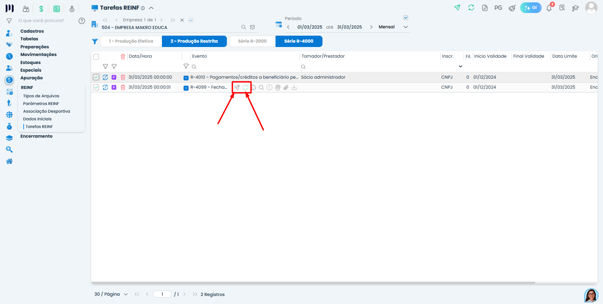Expand the Mensal period dropdown
The height and width of the screenshot is (304, 603).
[406, 27]
